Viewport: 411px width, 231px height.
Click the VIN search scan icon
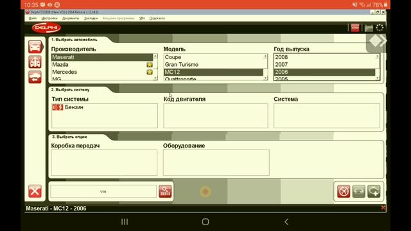[165, 191]
